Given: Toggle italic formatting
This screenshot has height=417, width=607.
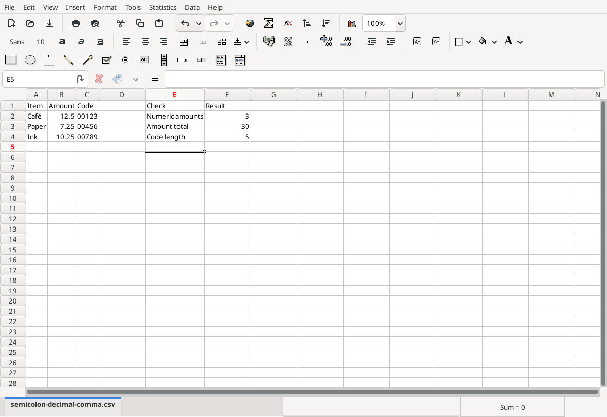Looking at the screenshot, I should pyautogui.click(x=81, y=42).
